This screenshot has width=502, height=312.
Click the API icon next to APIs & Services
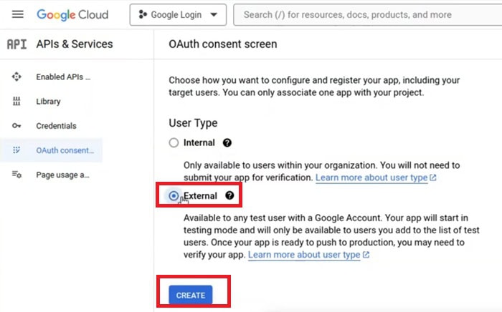click(17, 44)
